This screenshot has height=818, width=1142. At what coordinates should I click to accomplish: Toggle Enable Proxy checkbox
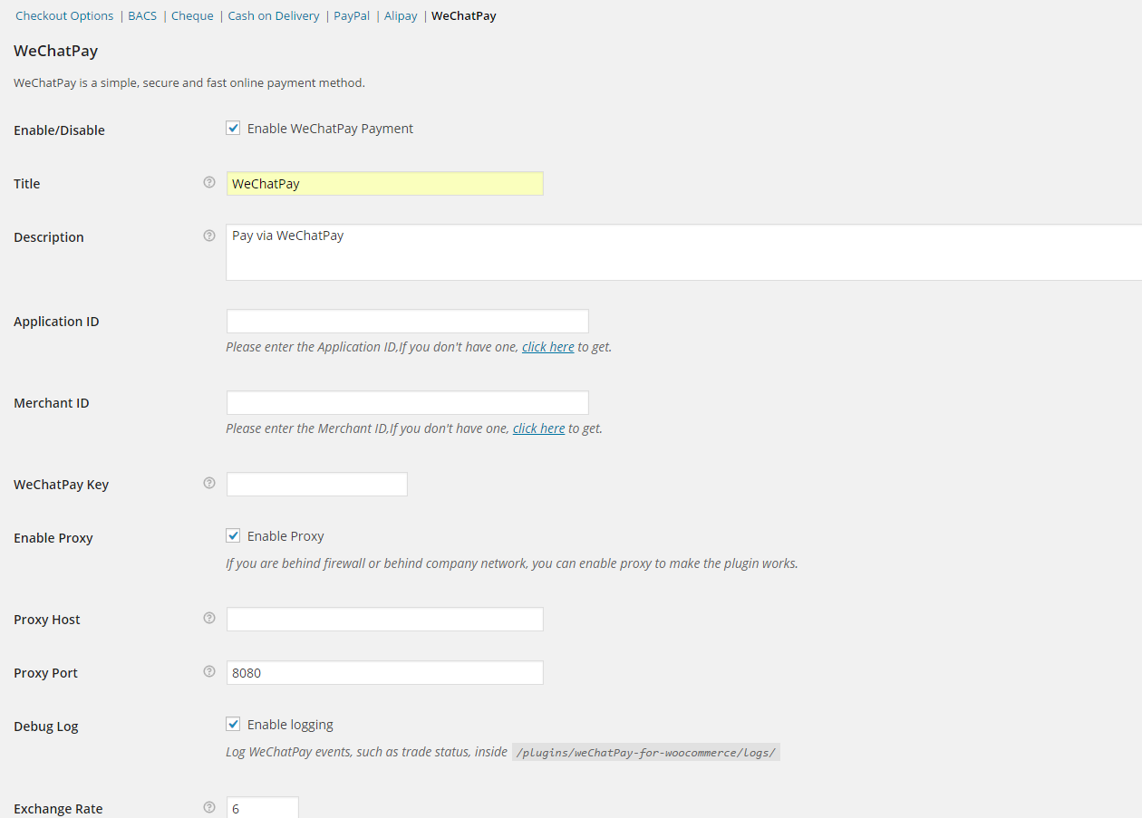click(233, 535)
